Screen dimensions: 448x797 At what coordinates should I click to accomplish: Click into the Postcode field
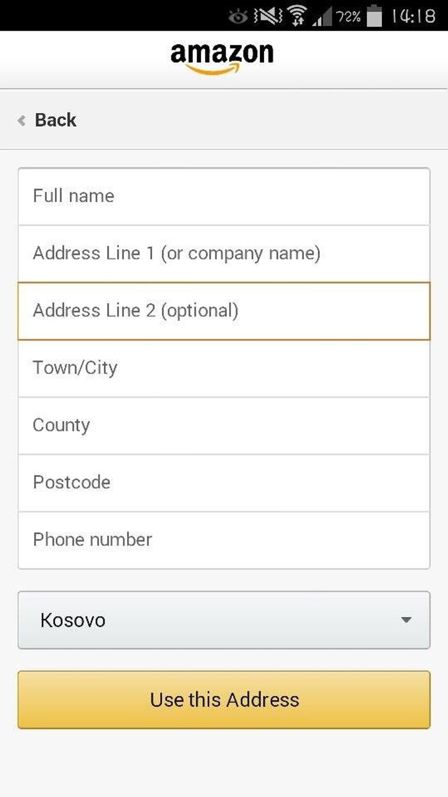click(x=224, y=483)
